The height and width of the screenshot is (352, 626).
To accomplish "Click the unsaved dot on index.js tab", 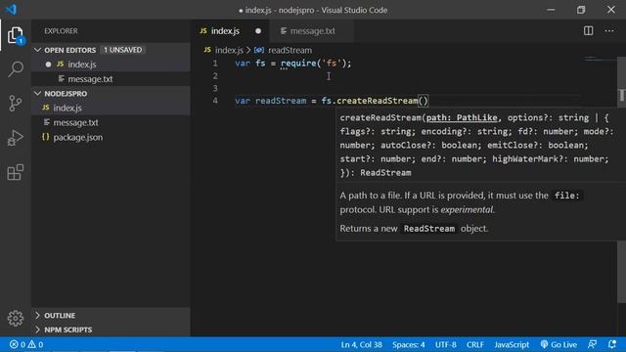I will tap(258, 30).
